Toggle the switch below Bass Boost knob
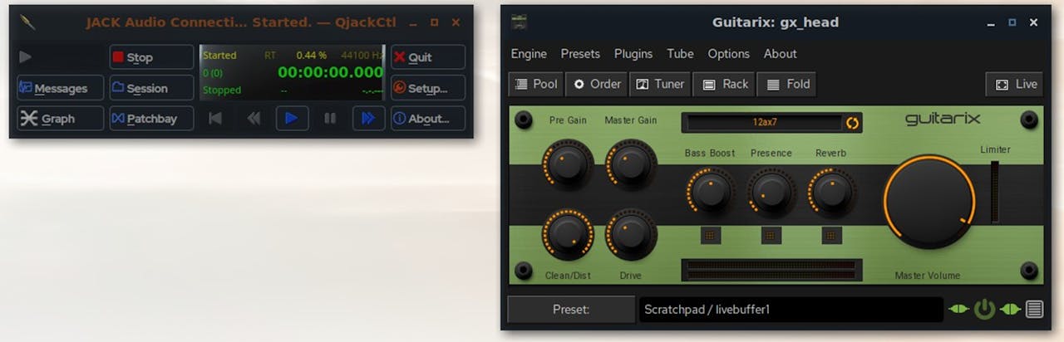Image resolution: width=1064 pixels, height=342 pixels. click(711, 236)
